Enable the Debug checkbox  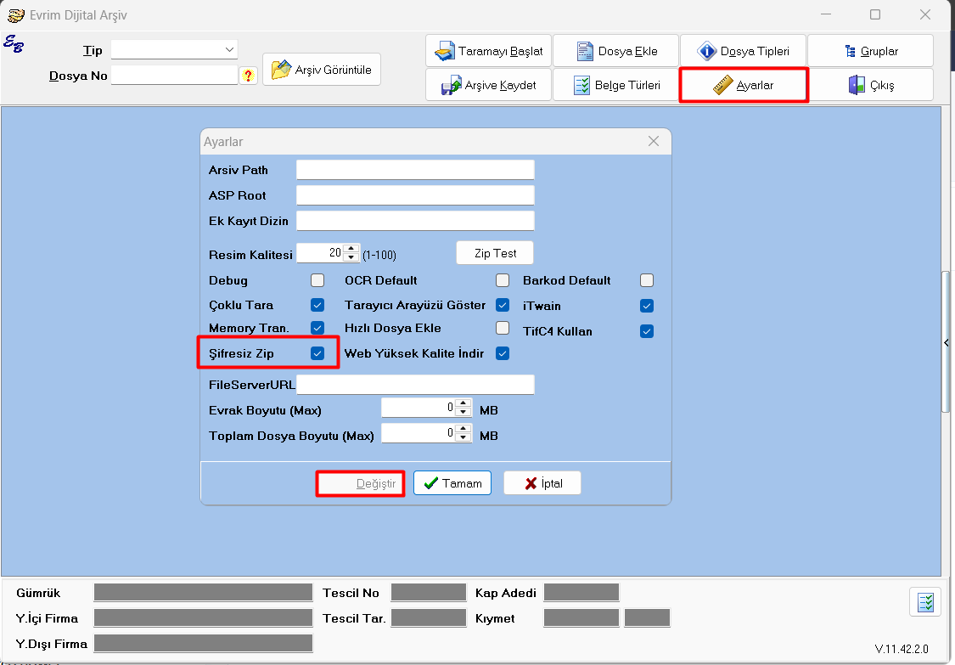pos(317,280)
